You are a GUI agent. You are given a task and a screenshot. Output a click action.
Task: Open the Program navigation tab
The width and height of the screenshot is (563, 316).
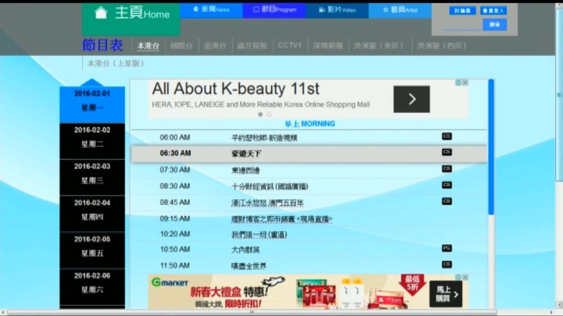click(x=274, y=10)
